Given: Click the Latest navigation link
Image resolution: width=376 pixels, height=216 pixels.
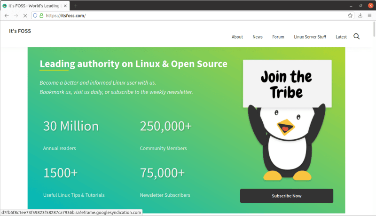Looking at the screenshot, I should point(341,37).
